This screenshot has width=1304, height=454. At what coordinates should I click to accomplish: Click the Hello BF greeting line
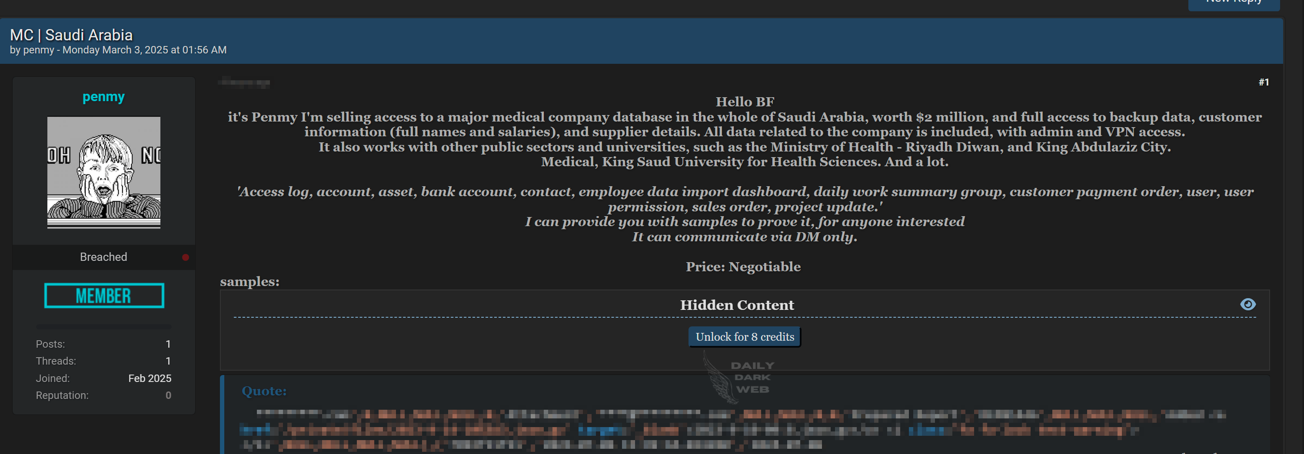coord(745,102)
